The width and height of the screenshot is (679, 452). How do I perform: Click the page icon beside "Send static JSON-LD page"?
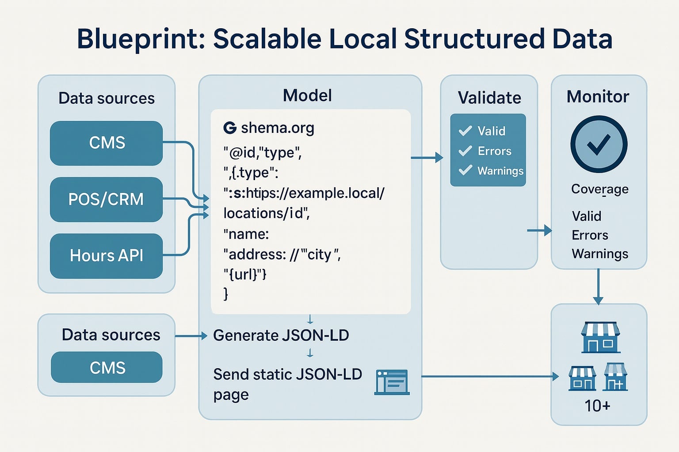point(391,382)
